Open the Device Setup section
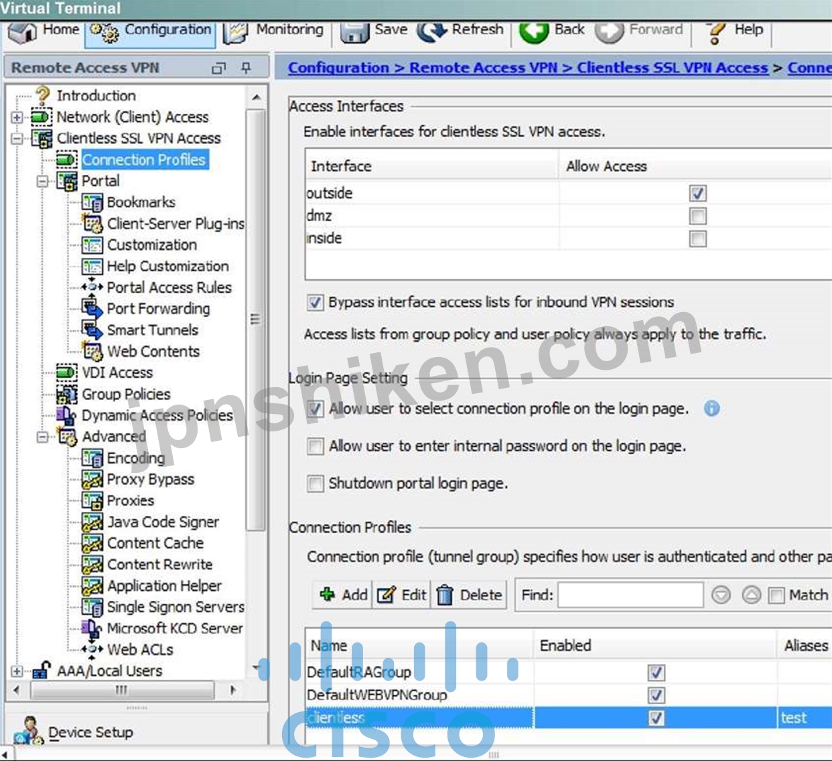Image resolution: width=832 pixels, height=761 pixels. [90, 732]
